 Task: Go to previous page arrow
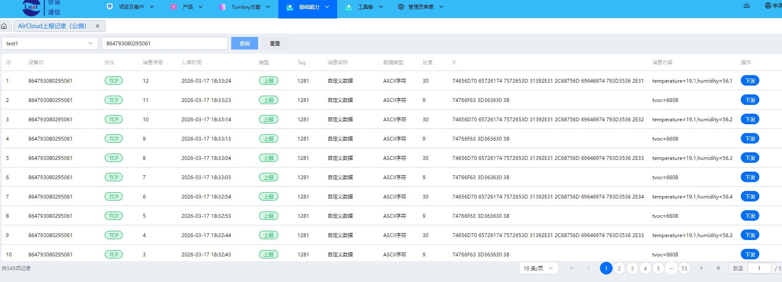tap(589, 268)
